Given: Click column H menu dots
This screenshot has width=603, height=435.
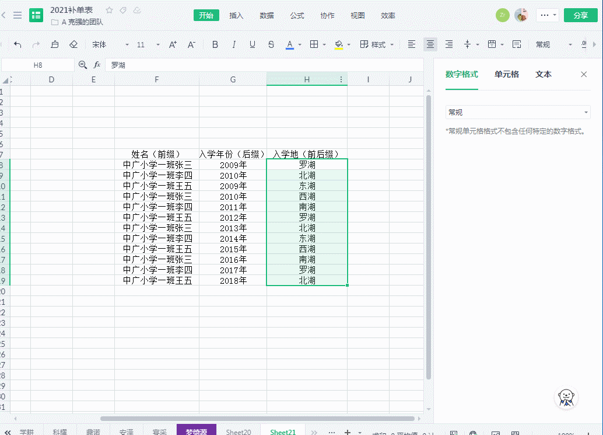Looking at the screenshot, I should 341,79.
